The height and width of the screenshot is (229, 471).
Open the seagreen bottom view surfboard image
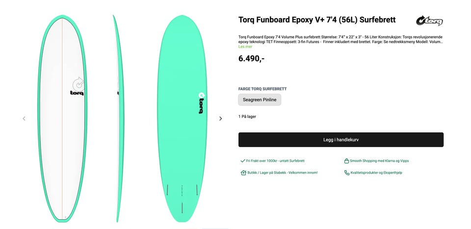coord(182,118)
